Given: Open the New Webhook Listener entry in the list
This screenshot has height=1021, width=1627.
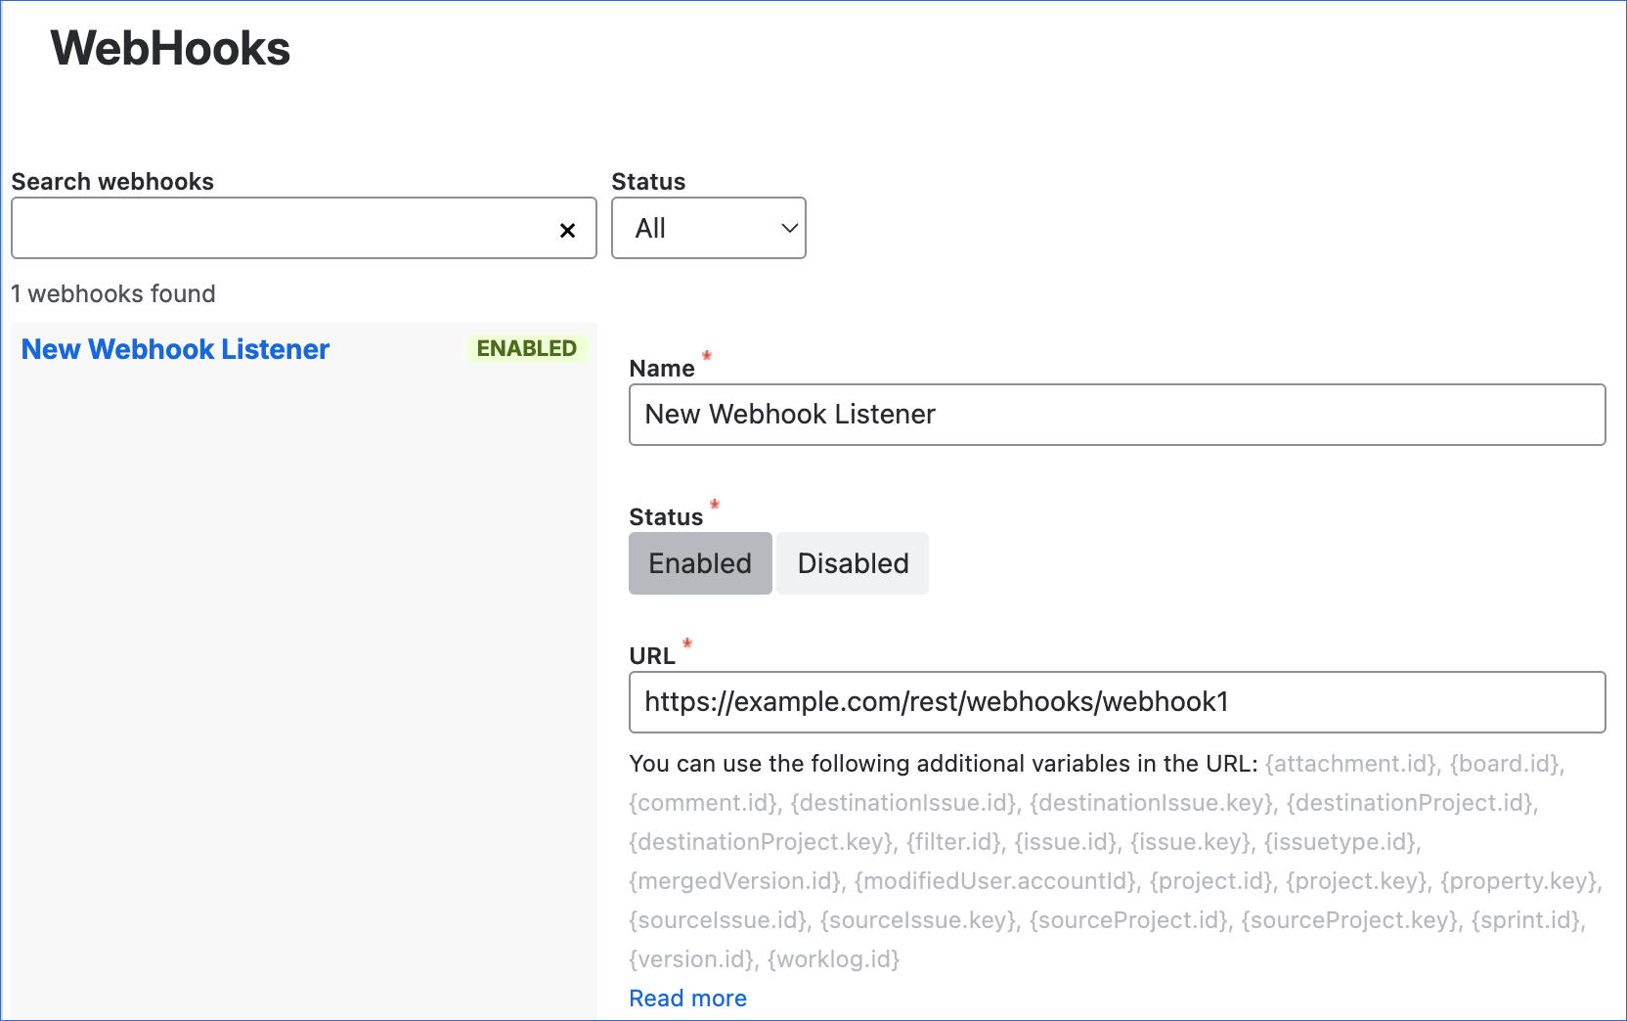Looking at the screenshot, I should [x=176, y=349].
